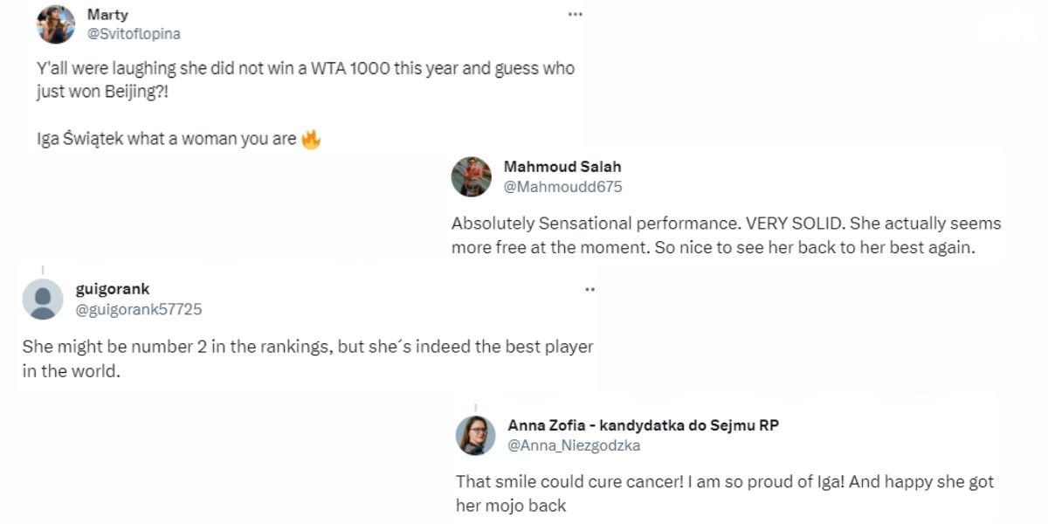Click Marty's profile avatar
Screen dimensions: 1048x524
coord(56,24)
